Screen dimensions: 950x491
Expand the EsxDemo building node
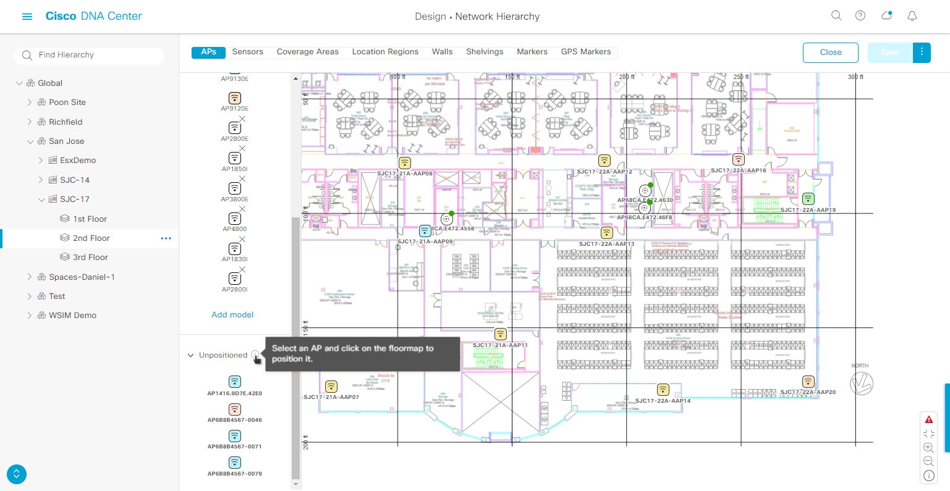click(41, 161)
